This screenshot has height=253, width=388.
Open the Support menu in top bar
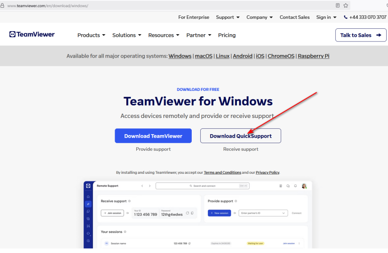tap(228, 17)
